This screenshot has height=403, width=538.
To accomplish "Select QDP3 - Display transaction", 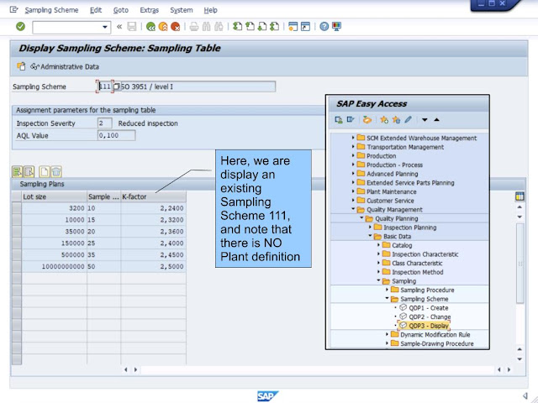I will [x=429, y=326].
